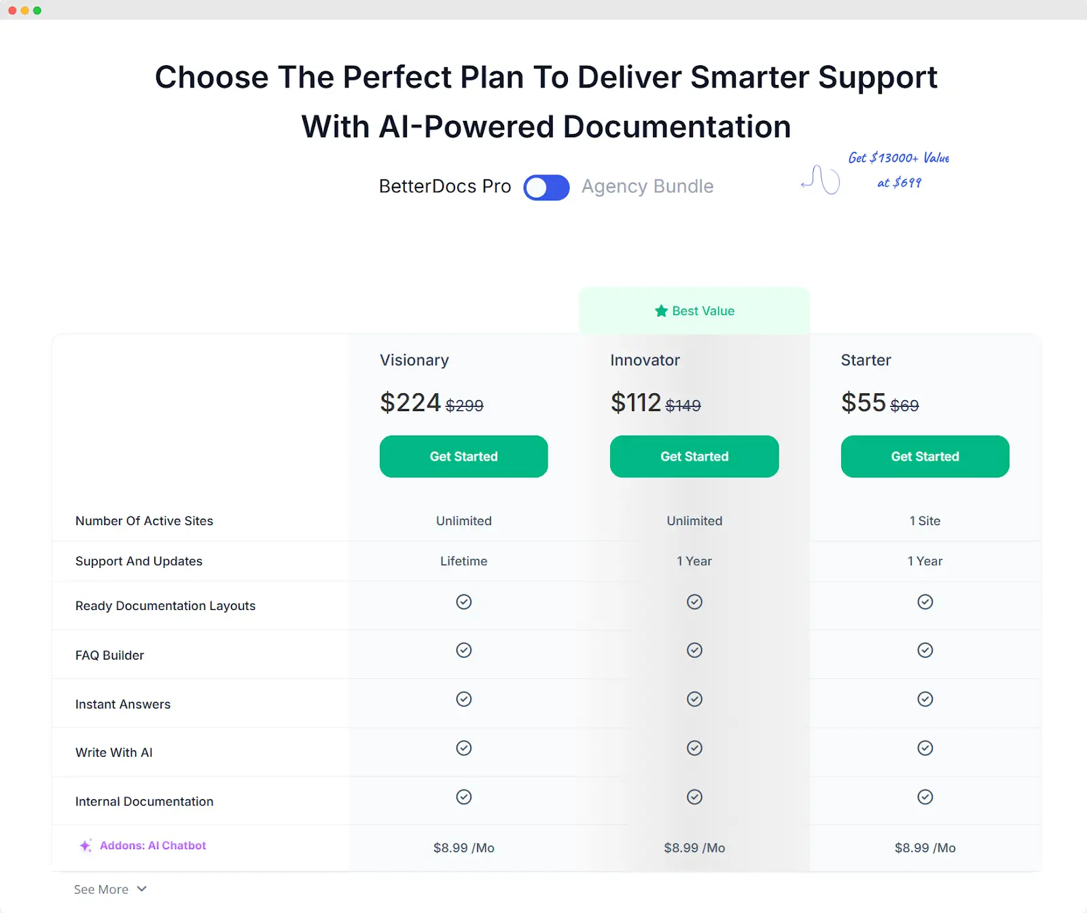1087x913 pixels.
Task: Click the Best Value star icon
Action: 661,311
